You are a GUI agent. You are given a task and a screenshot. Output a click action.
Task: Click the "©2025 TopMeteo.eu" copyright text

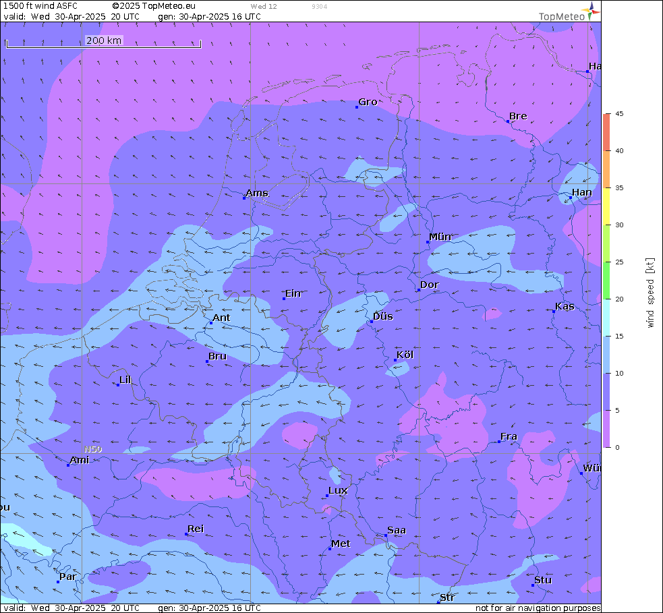click(154, 6)
